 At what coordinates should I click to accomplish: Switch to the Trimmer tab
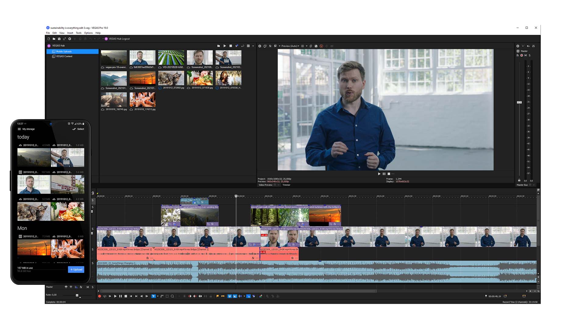pyautogui.click(x=286, y=185)
